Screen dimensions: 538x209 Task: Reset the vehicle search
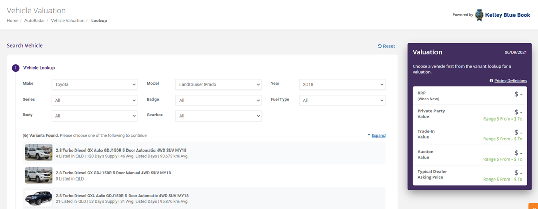click(387, 46)
